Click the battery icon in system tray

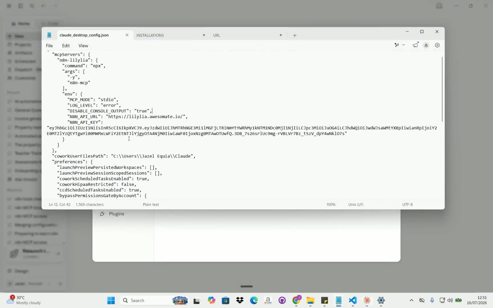pyautogui.click(x=458, y=300)
